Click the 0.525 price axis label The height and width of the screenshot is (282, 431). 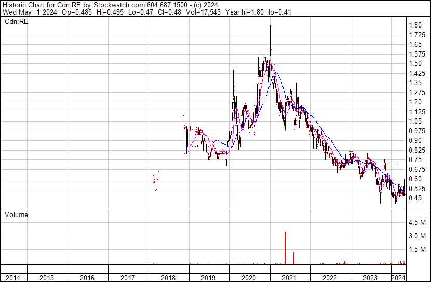(x=417, y=189)
